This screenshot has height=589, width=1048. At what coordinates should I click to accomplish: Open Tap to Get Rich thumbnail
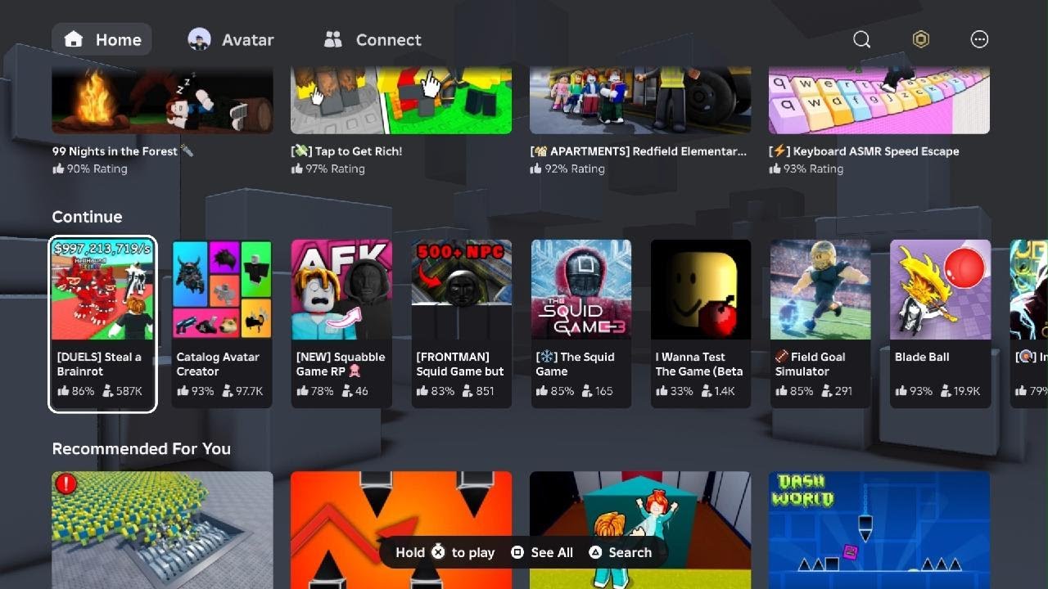point(401,100)
